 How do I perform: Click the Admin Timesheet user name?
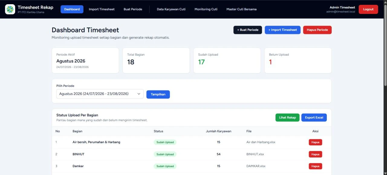point(342,7)
